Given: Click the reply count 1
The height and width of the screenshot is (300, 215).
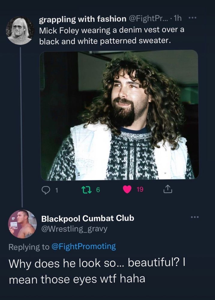Looking at the screenshot, I should pyautogui.click(x=56, y=190).
